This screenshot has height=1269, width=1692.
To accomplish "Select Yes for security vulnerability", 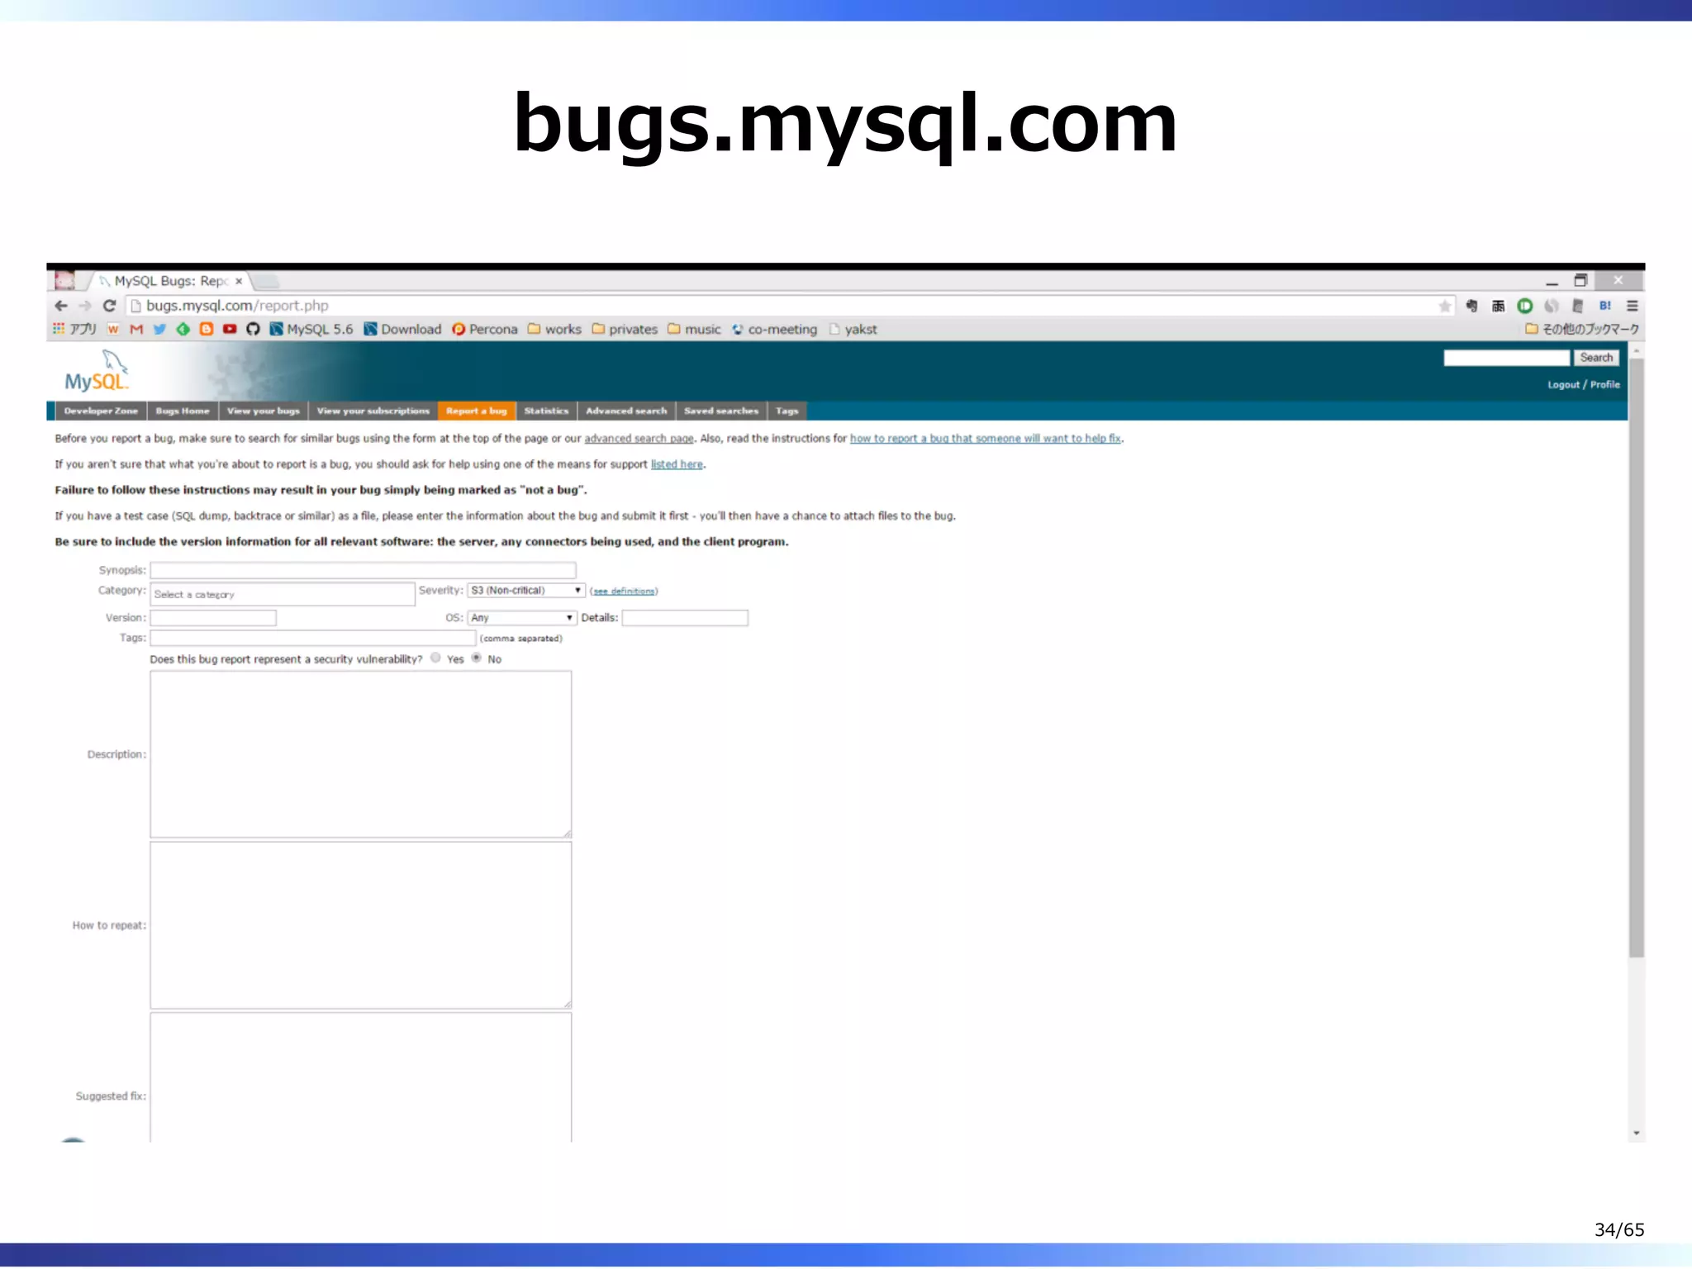I will (x=435, y=658).
